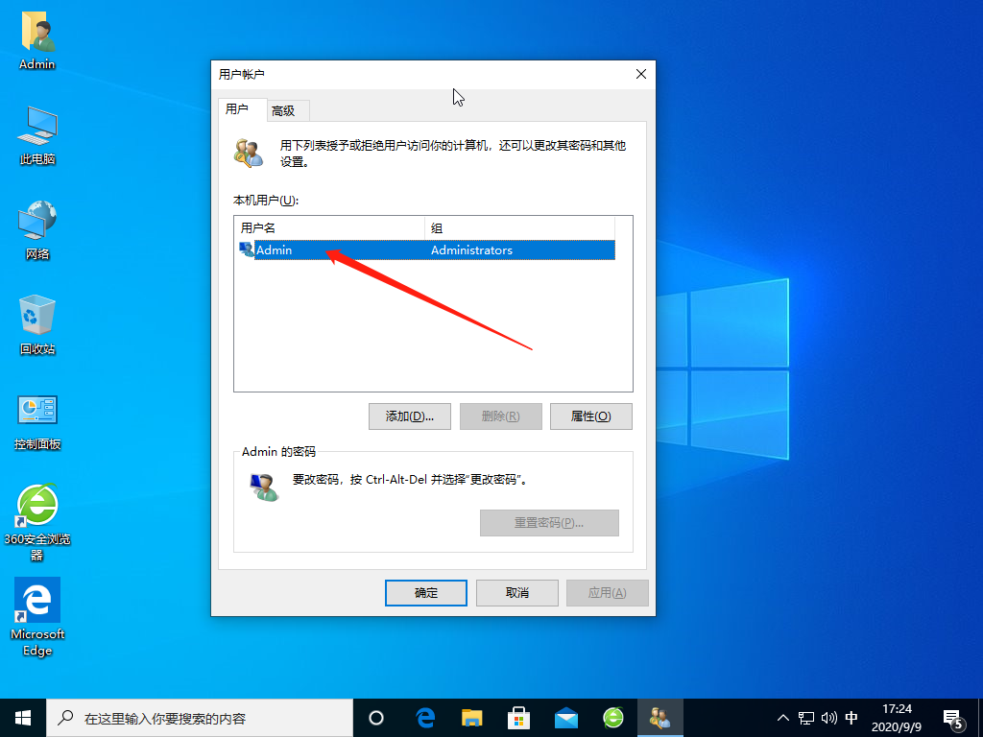Open 360 browser from the taskbar
The height and width of the screenshot is (737, 983).
point(613,718)
